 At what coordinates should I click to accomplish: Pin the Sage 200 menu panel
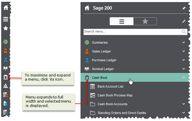coord(184,8)
